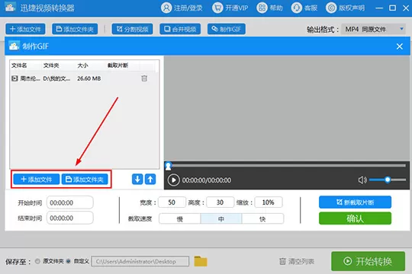Click the green 确认 button

click(355, 218)
